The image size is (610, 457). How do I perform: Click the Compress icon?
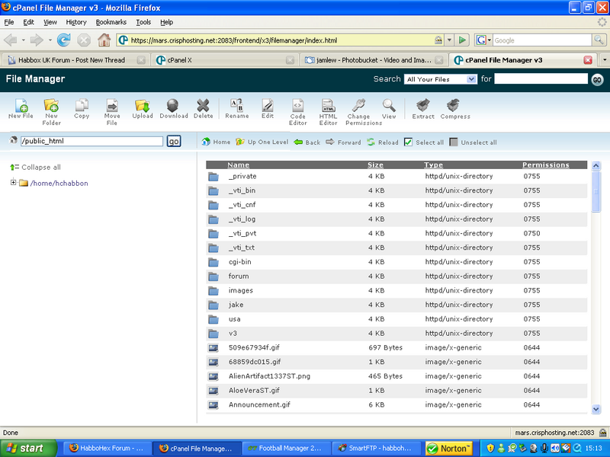pyautogui.click(x=453, y=105)
